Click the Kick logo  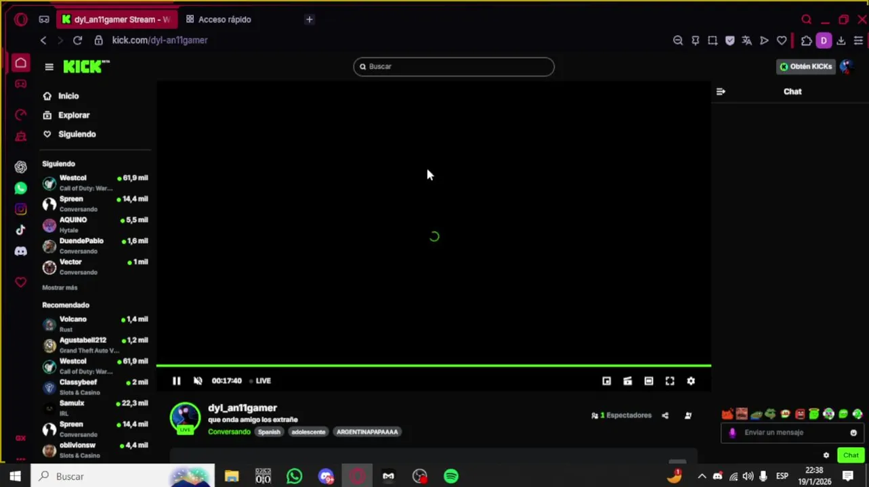(x=86, y=66)
